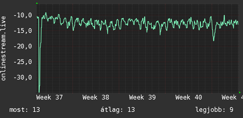Image resolution: width=243 pixels, height=118 pixels.
Task: Click the -10,0 y-axis value
Action: click(23, 16)
